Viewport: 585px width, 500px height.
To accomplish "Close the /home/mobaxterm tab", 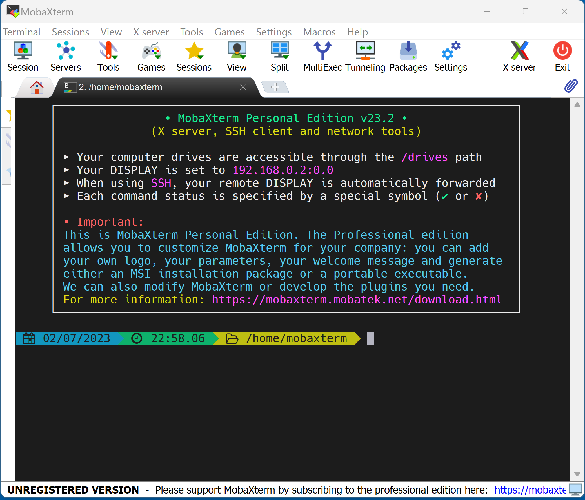I will click(243, 87).
